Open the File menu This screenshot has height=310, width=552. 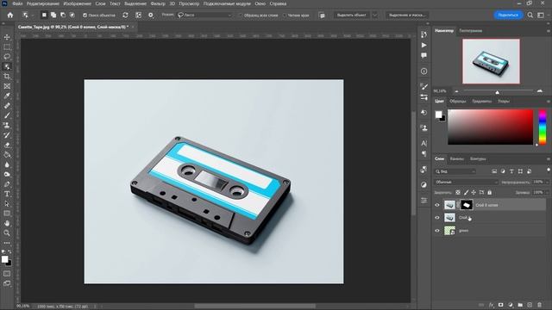tap(17, 3)
